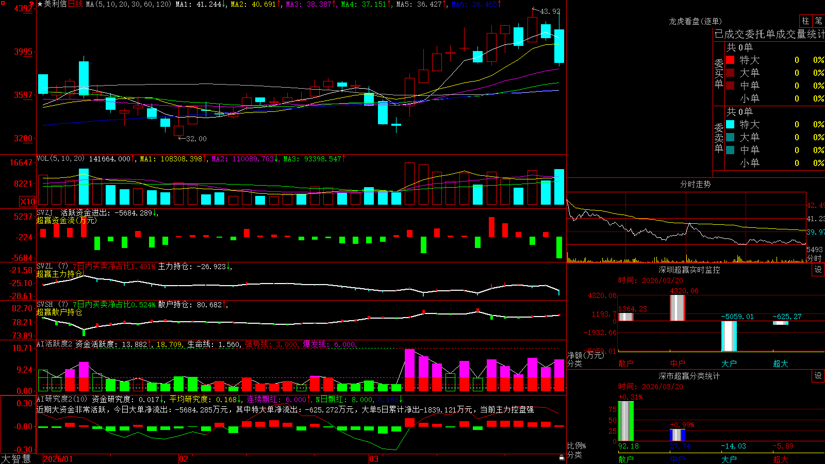Click the 大智慧 logo at bottom-left
This screenshot has width=825, height=464.
[16, 459]
